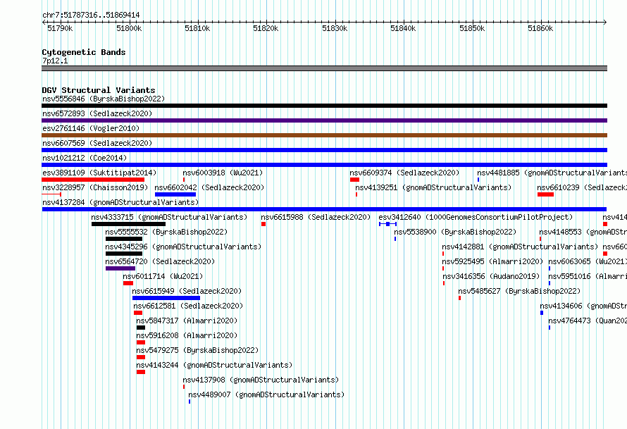Click nsv3228957 (Chaisson2019) label
627x429 pixels.
[x=95, y=187]
